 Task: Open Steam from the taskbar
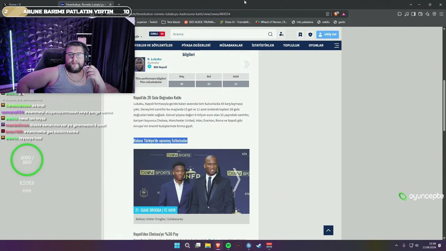click(259, 245)
